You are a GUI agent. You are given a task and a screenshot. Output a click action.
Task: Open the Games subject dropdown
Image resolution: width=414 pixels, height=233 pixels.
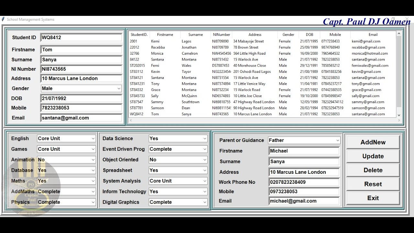[x=66, y=149]
